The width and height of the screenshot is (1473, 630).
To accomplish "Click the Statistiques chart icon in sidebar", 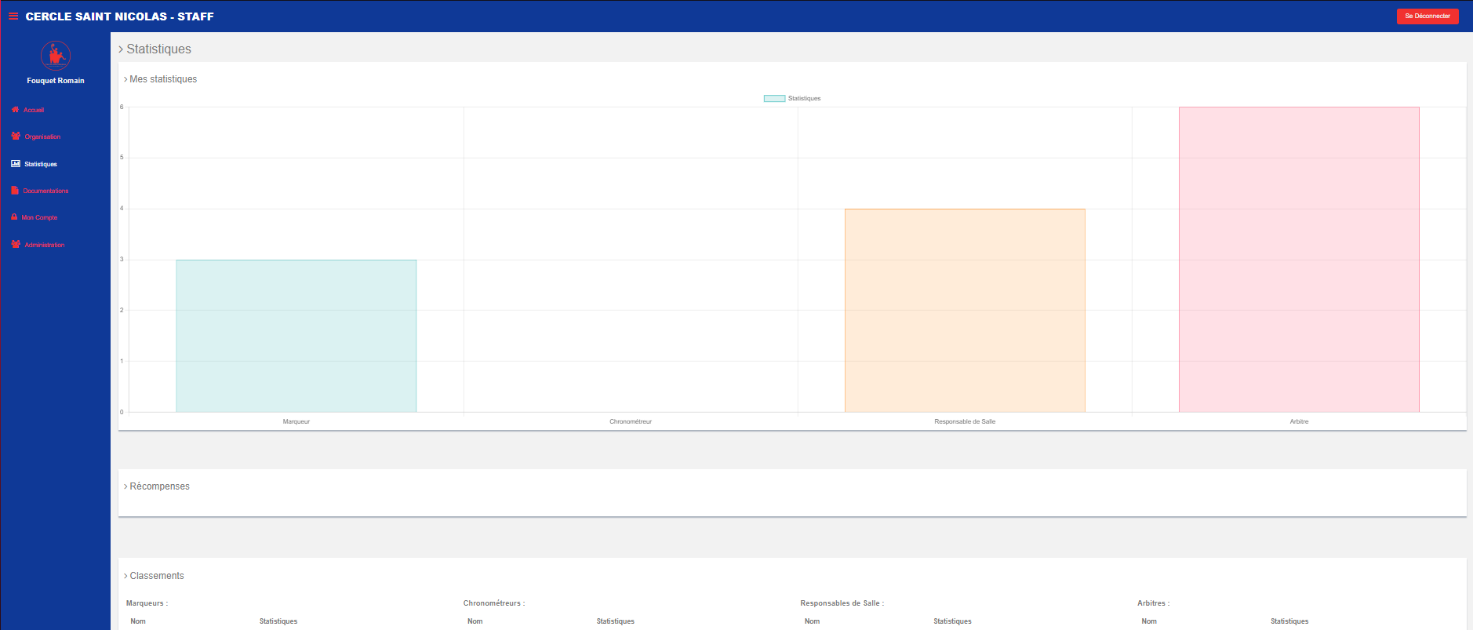I will pos(16,164).
